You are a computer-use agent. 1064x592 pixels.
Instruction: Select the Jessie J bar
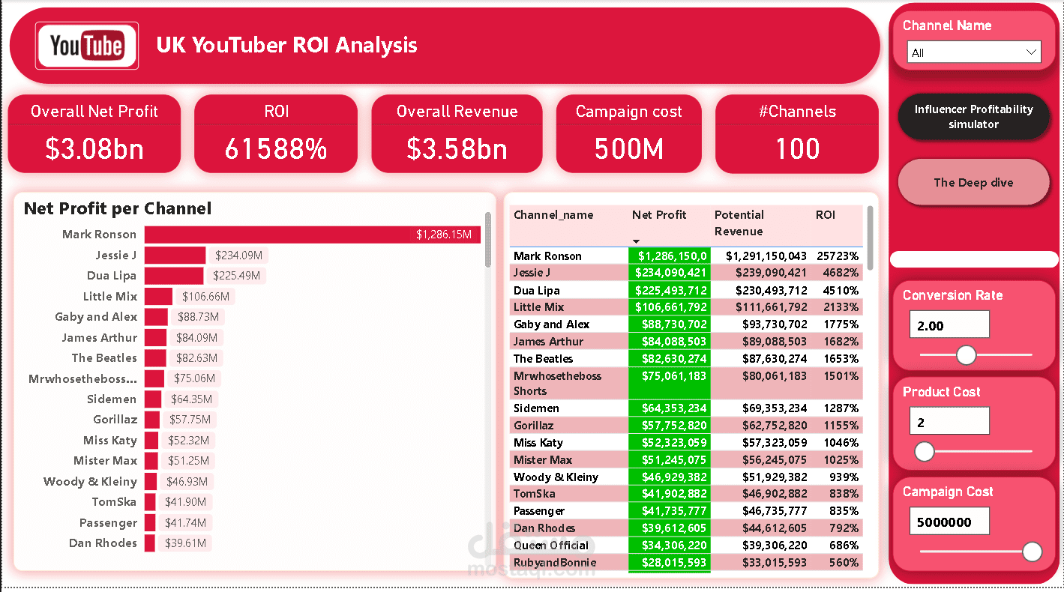[175, 256]
